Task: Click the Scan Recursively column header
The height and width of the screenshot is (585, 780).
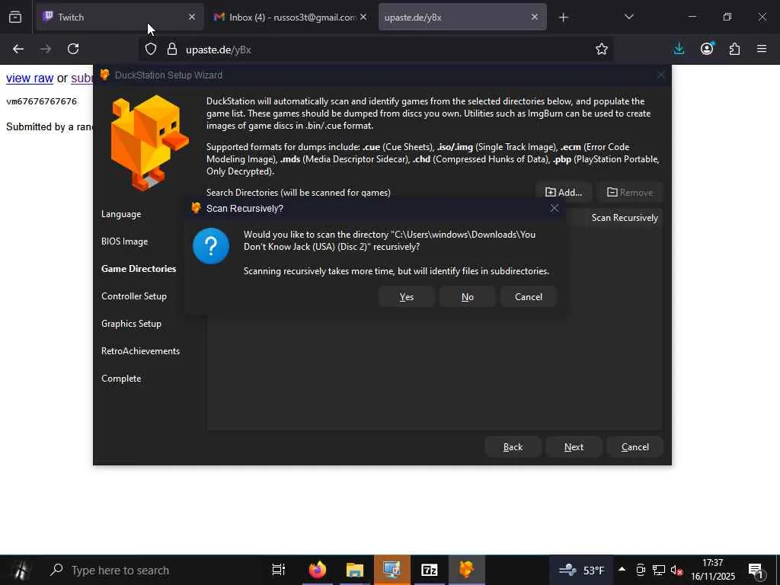Action: point(625,218)
